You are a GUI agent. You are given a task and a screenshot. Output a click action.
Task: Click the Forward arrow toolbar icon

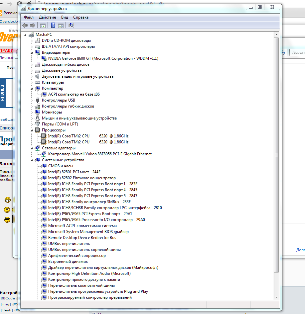point(33,26)
